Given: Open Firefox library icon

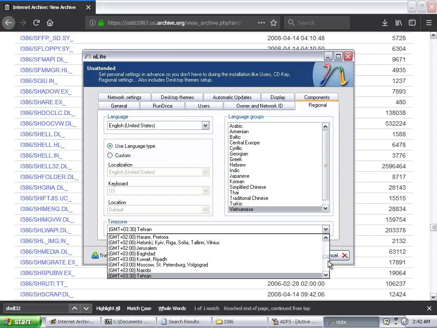Looking at the screenshot, I should tap(399, 23).
